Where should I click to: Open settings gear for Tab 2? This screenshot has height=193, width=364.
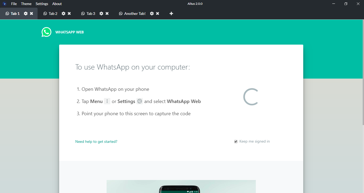click(63, 14)
